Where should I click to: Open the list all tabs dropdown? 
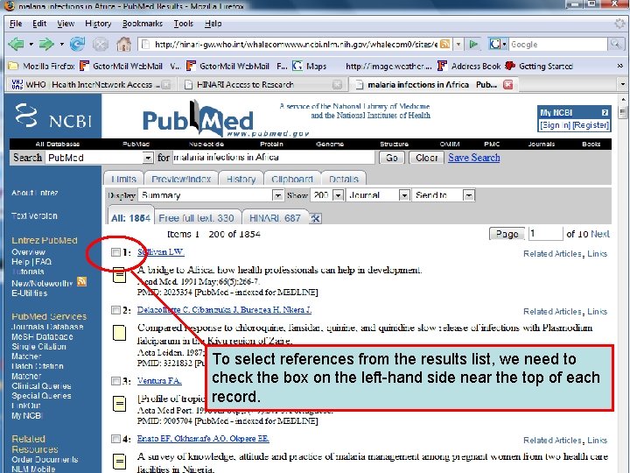pyautogui.click(x=623, y=85)
